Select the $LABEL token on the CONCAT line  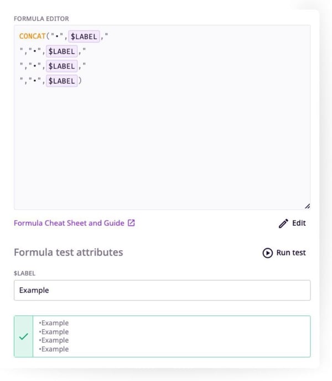point(84,36)
